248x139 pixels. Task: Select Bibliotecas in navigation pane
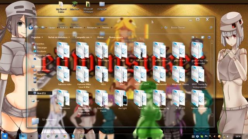pos(39,67)
